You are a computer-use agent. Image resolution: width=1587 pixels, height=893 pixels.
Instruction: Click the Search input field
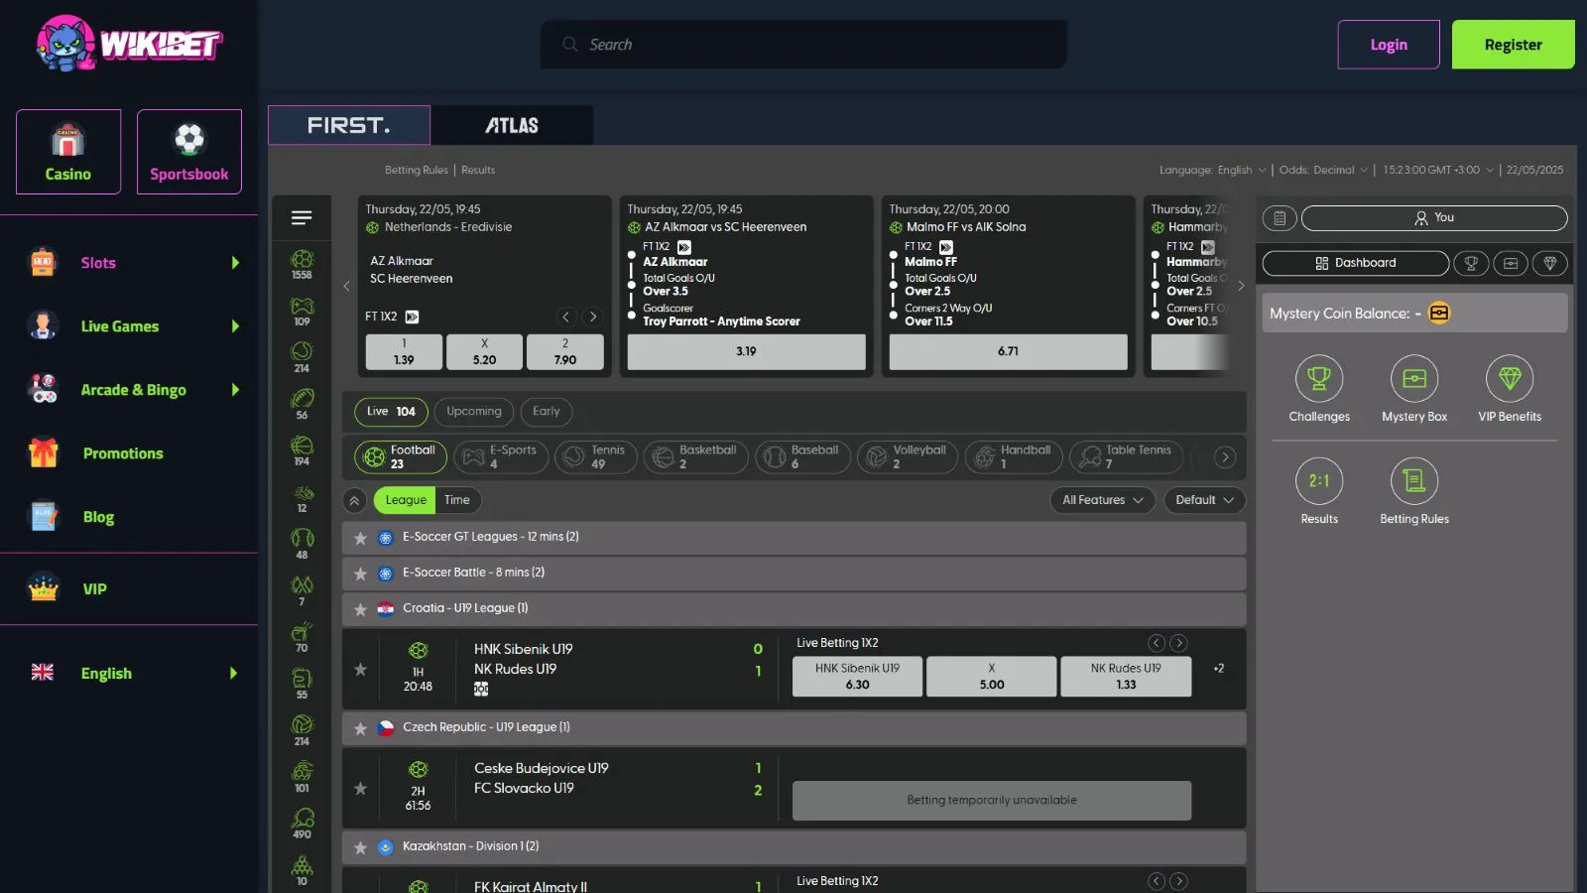coord(803,45)
